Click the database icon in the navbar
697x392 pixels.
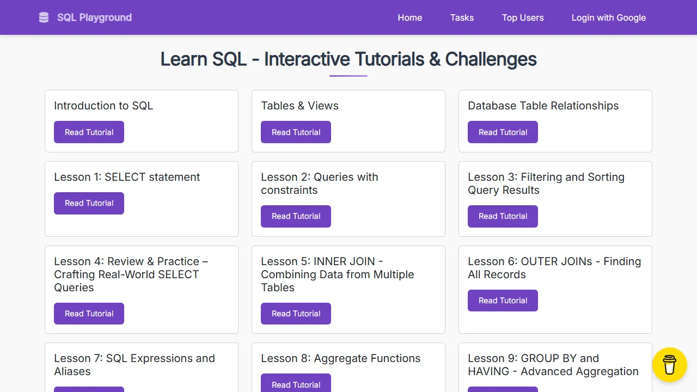point(44,17)
